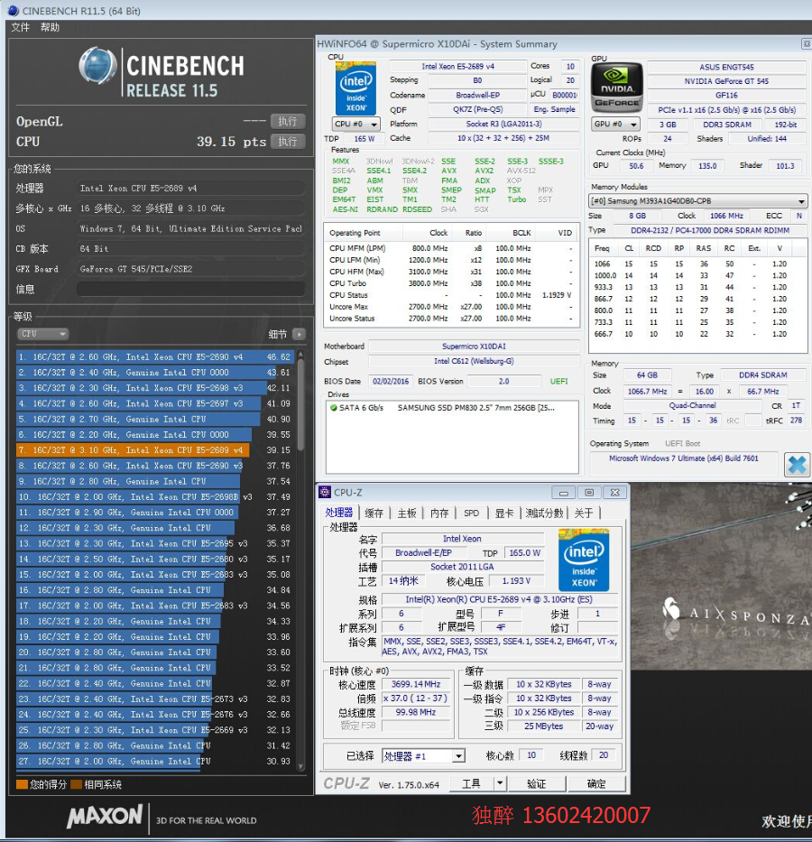Run the CPU benchmark with 执行 button
This screenshot has height=842, width=812.
tap(287, 142)
